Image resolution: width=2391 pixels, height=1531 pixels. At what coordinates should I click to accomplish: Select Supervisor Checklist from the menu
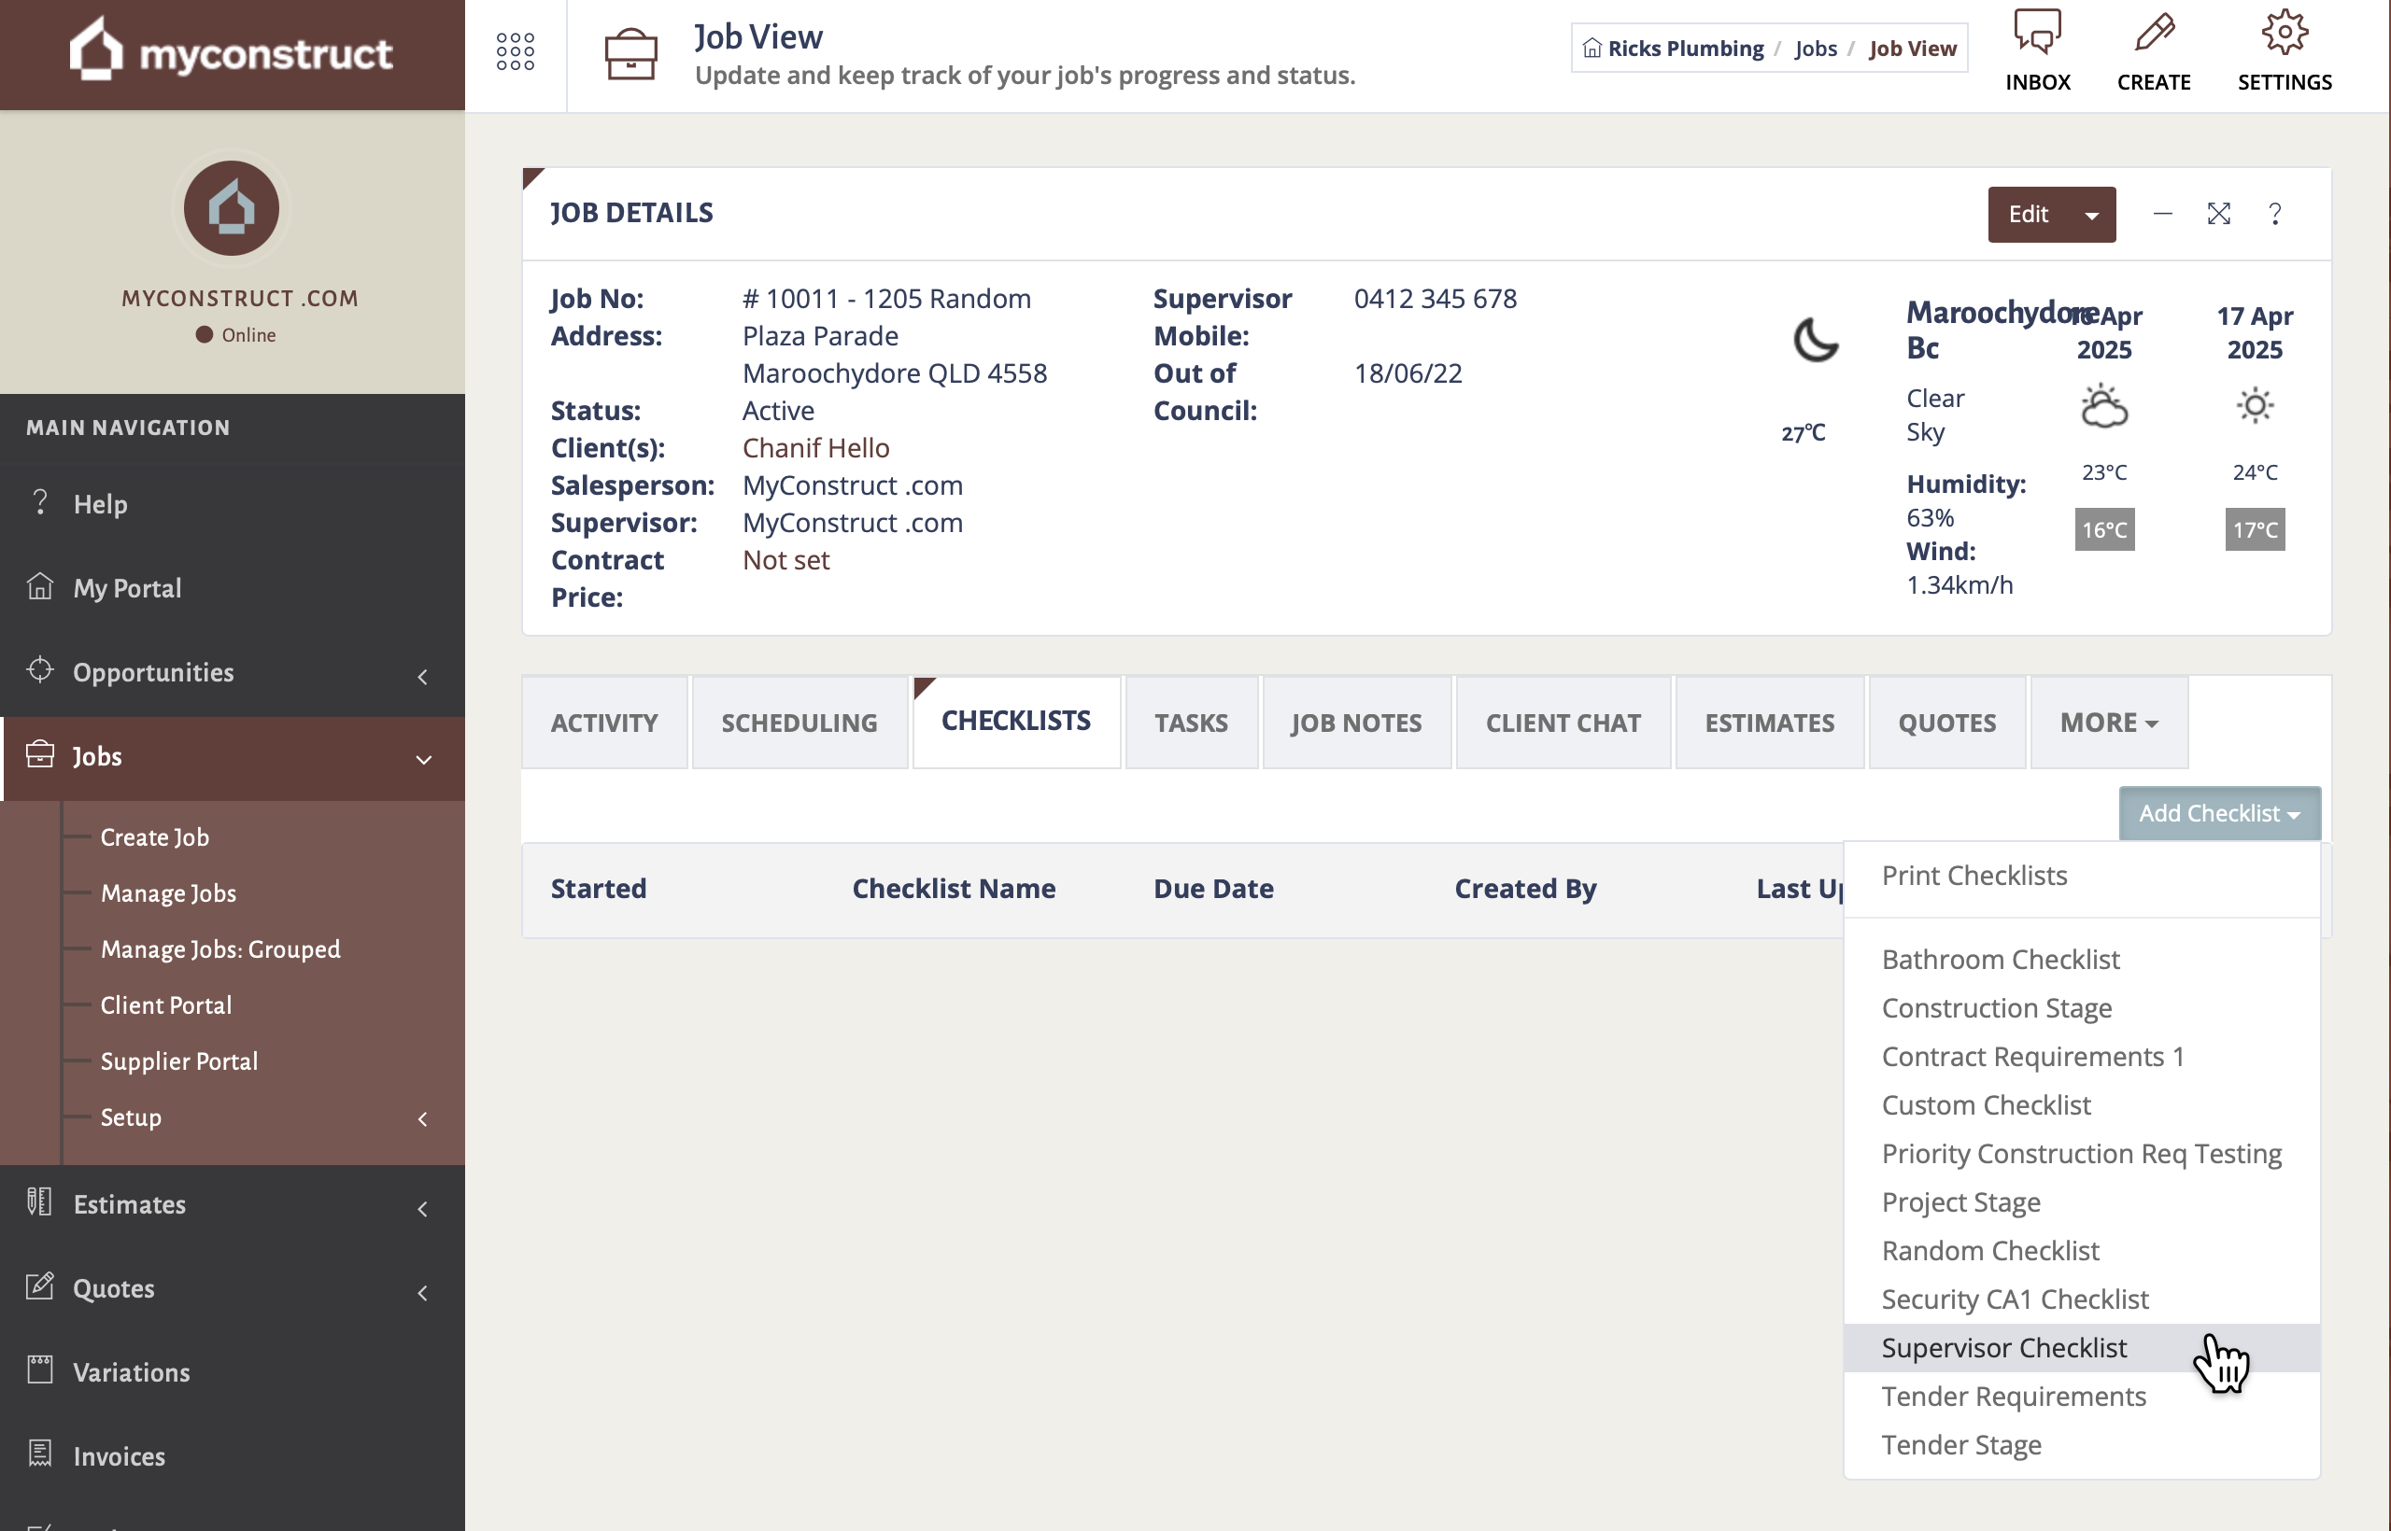tap(2003, 1348)
